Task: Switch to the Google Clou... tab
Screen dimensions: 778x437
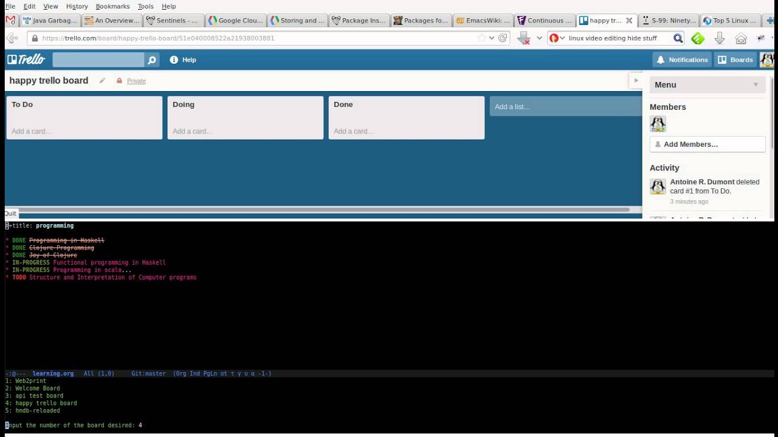Action: click(x=236, y=20)
